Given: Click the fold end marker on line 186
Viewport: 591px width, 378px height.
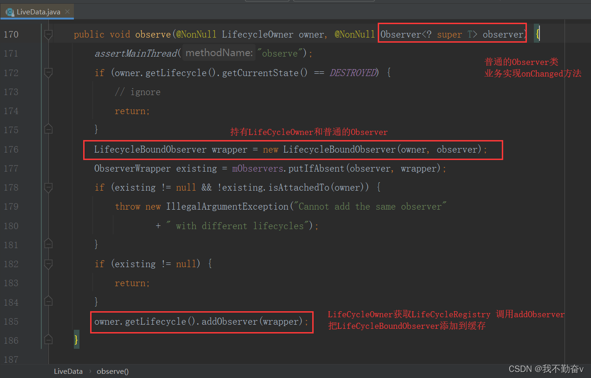Looking at the screenshot, I should pos(48,339).
